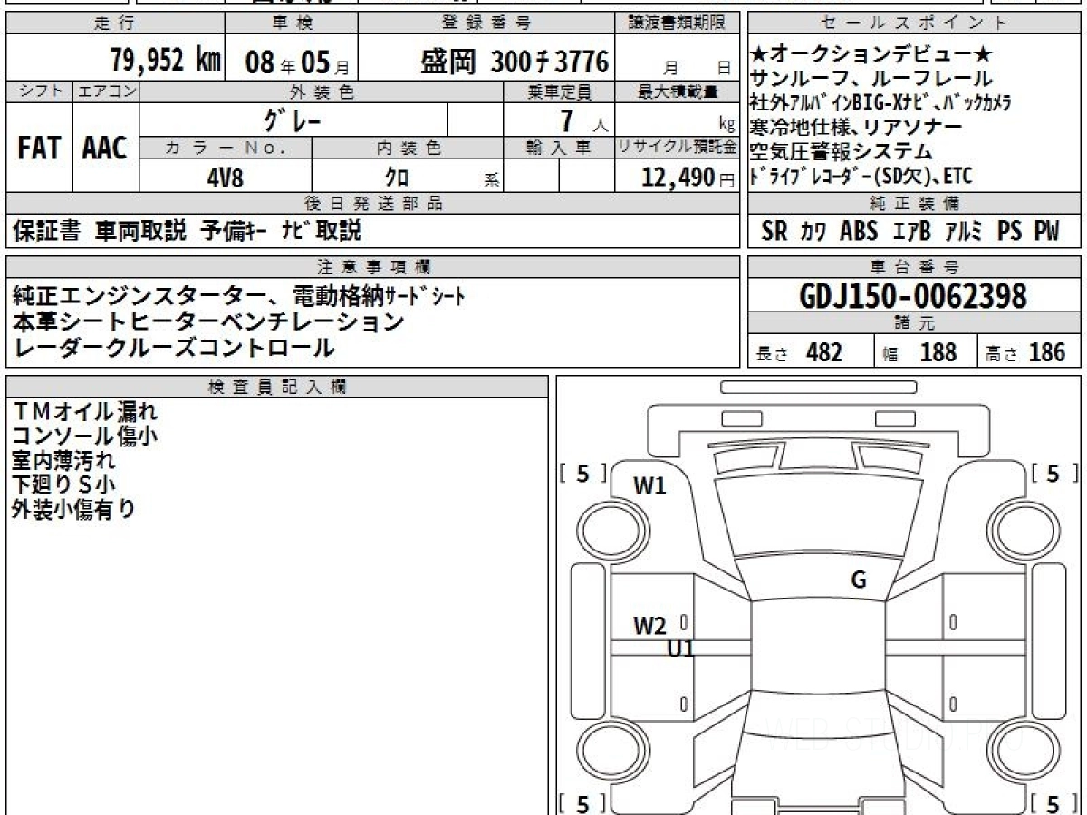Click the 純正装備 header

[915, 204]
